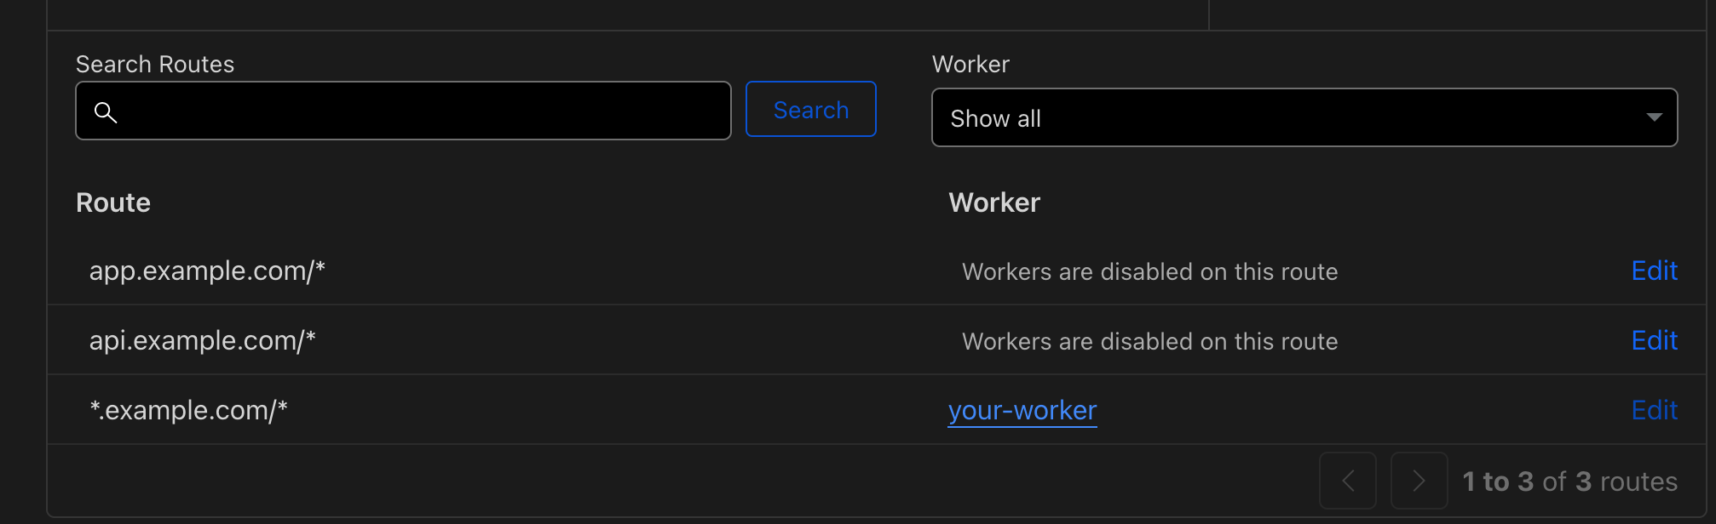Click the magnifier icon in search field
The width and height of the screenshot is (1716, 524).
point(106,111)
